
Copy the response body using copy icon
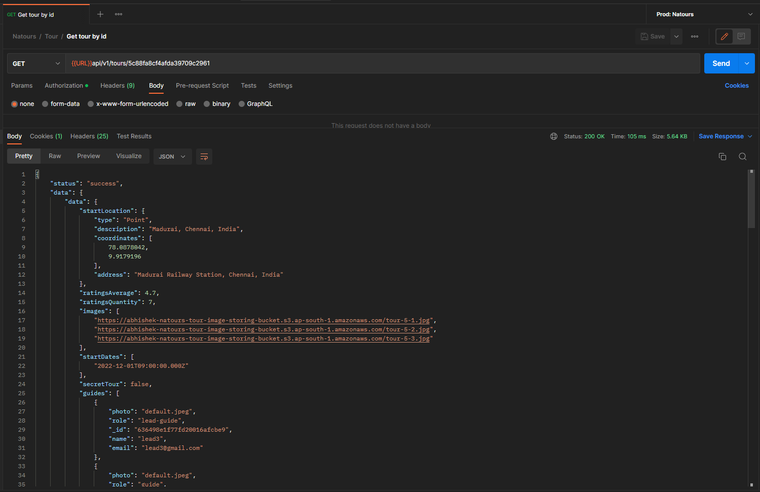click(x=722, y=157)
